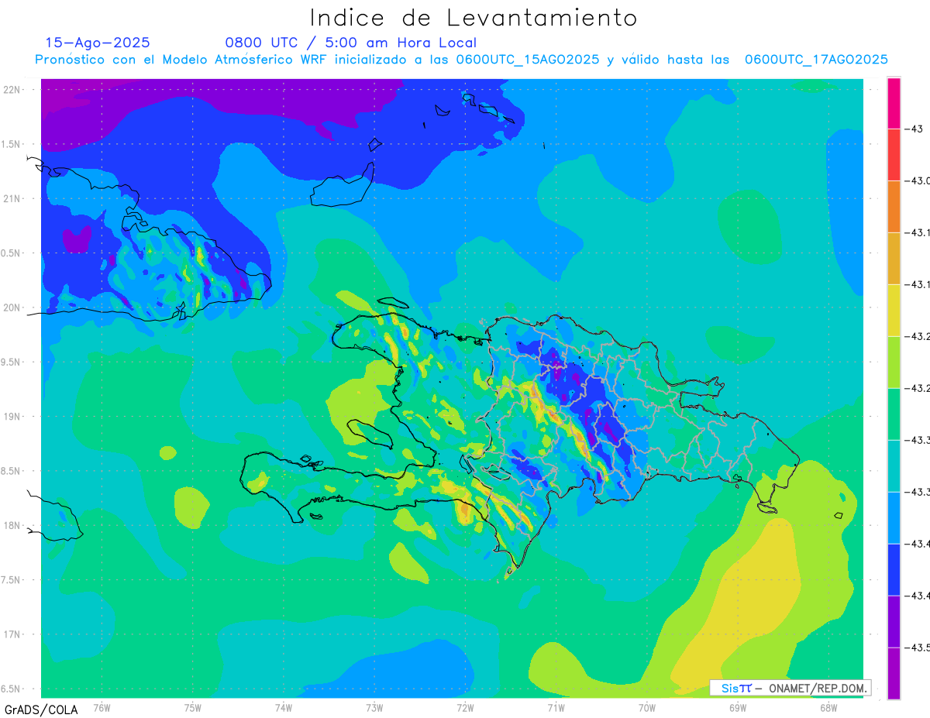Click latitude label '20N'

tap(12, 307)
